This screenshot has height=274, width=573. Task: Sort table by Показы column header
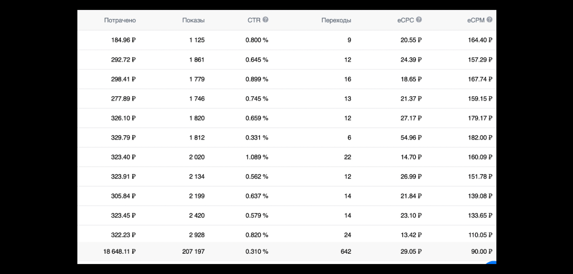tap(193, 20)
